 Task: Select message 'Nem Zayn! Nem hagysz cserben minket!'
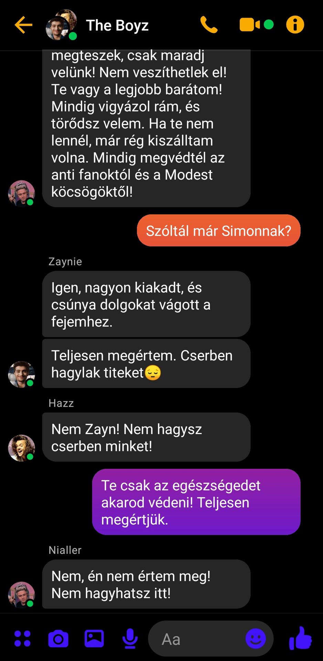(146, 437)
